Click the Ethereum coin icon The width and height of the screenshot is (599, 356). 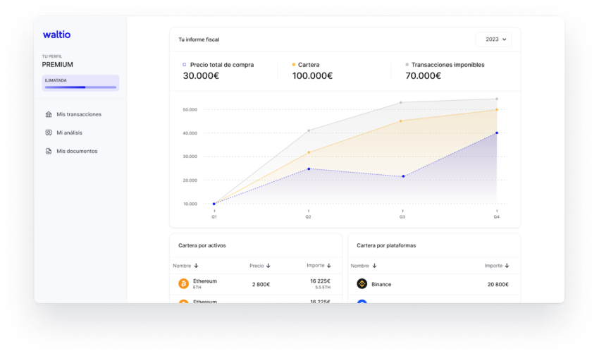pos(184,283)
